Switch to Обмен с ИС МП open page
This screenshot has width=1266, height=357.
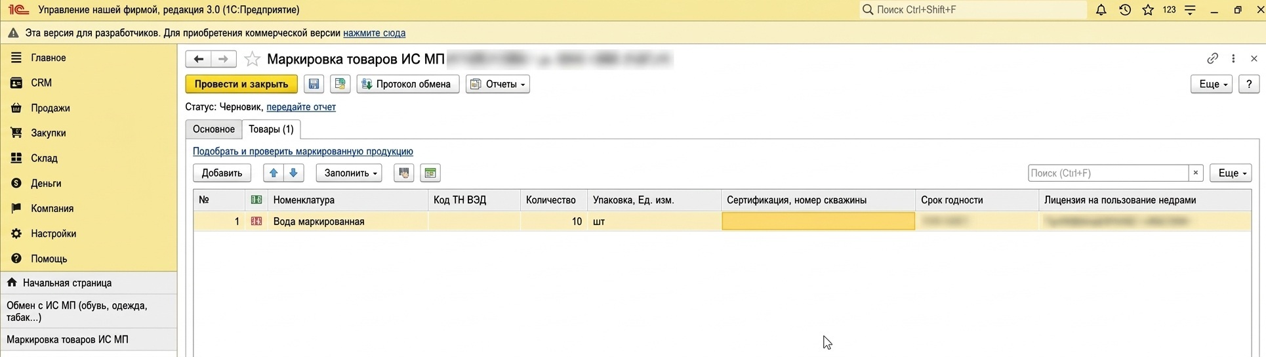tap(89, 311)
